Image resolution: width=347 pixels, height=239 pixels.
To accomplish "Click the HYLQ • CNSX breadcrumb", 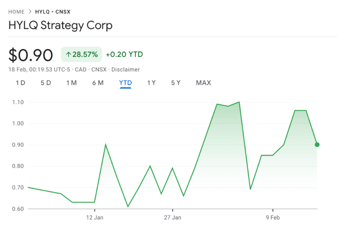I will (52, 12).
